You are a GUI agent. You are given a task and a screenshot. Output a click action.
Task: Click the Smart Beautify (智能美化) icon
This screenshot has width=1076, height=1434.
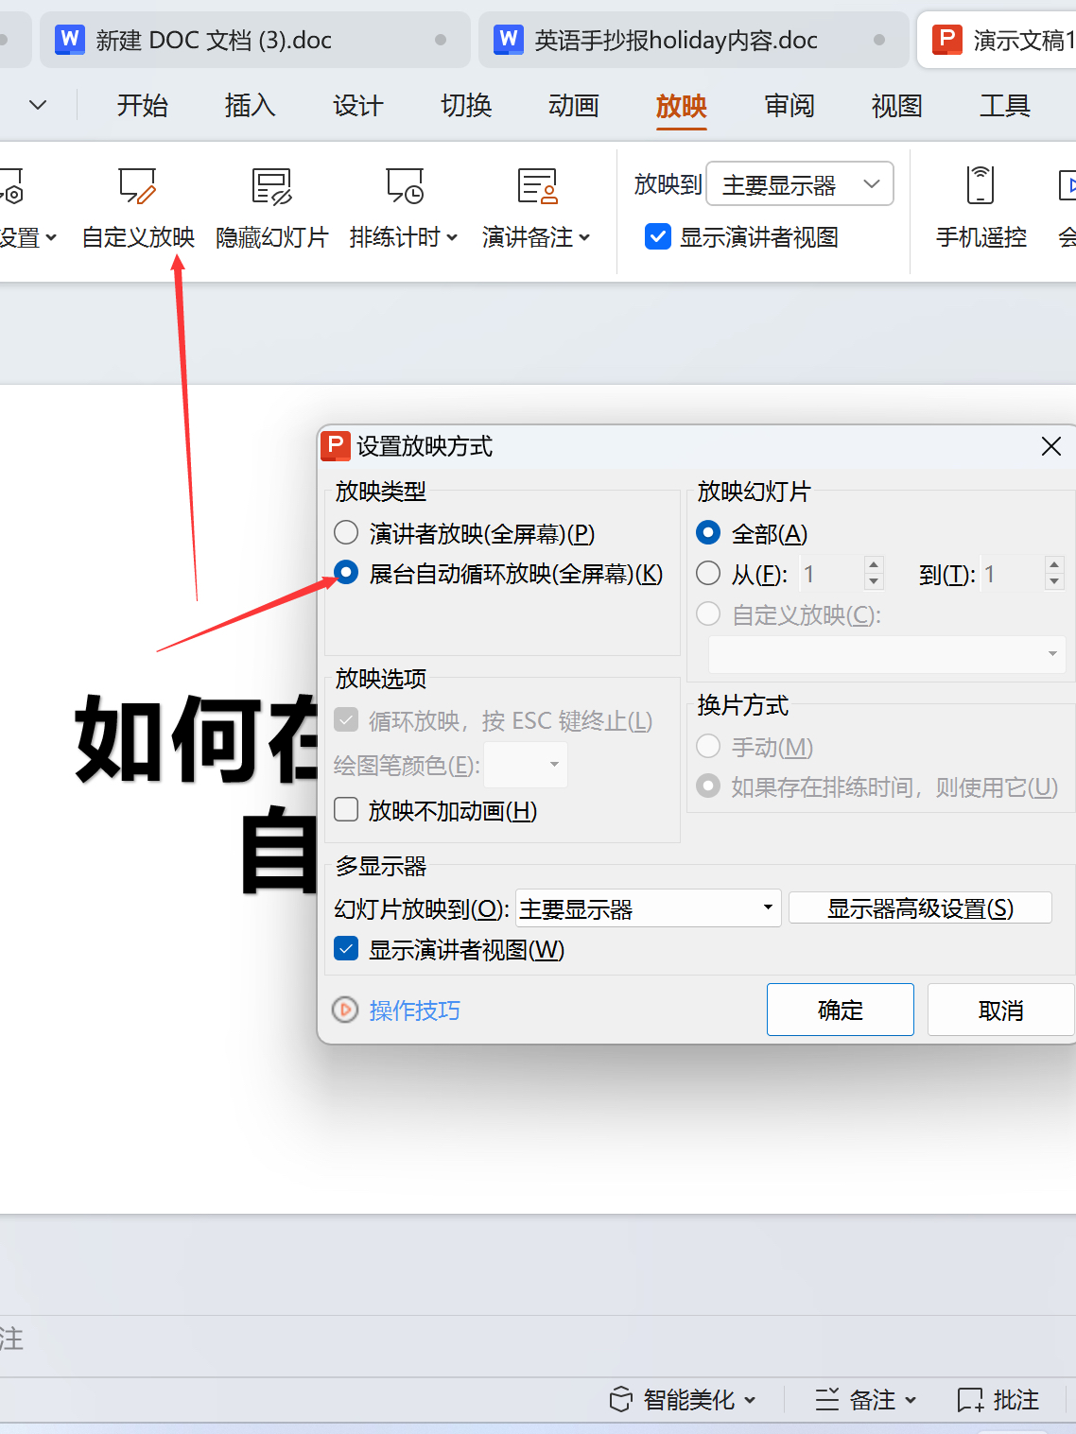(x=621, y=1399)
